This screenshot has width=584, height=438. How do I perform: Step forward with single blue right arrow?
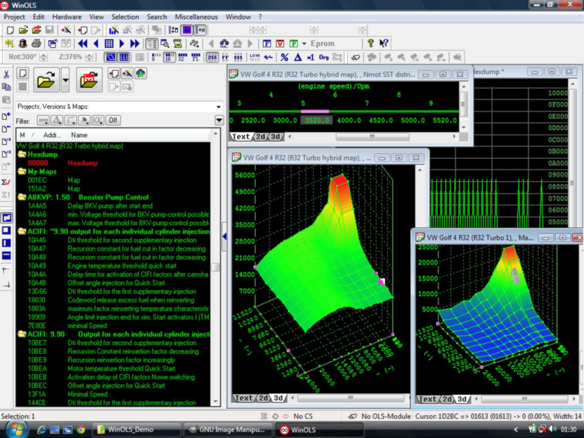122,43
